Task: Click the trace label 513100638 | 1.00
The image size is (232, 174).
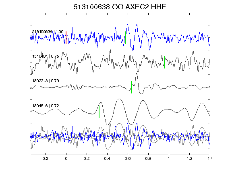Action: pos(48,32)
